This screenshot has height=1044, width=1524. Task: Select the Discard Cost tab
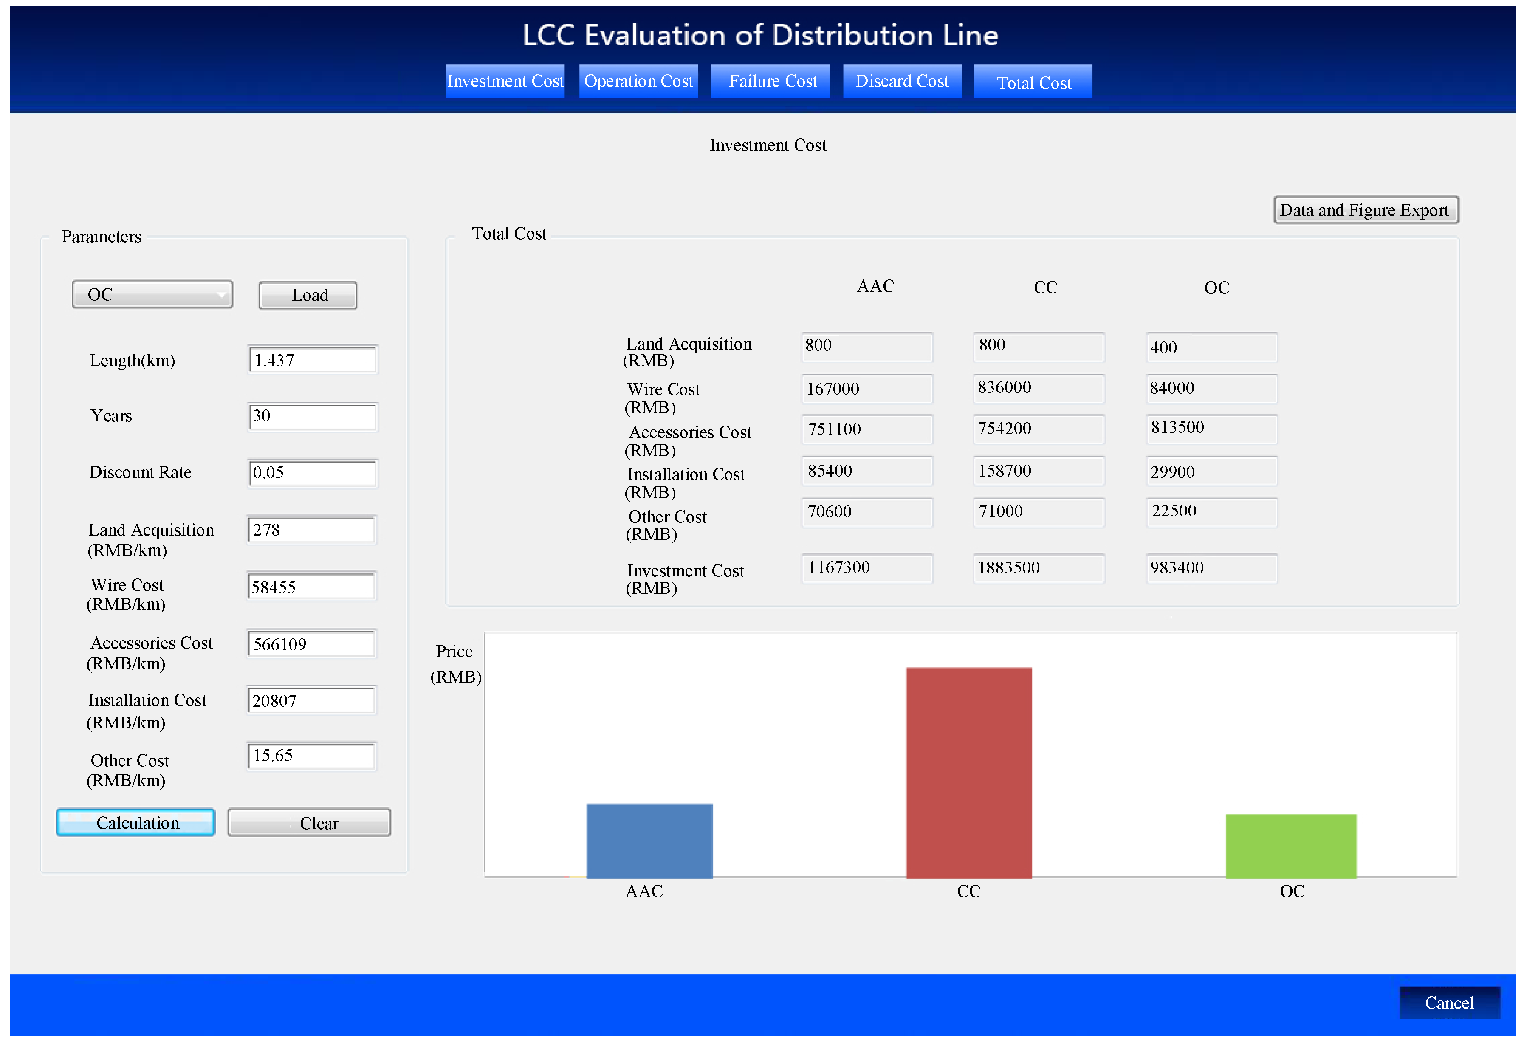902,81
